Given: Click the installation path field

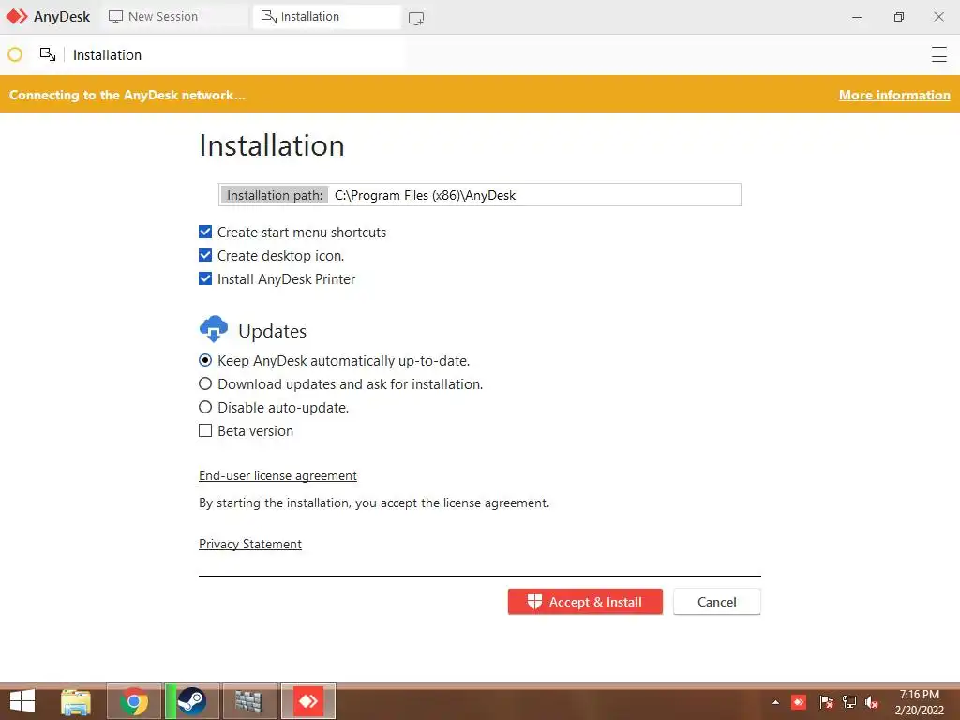Looking at the screenshot, I should point(480,195).
